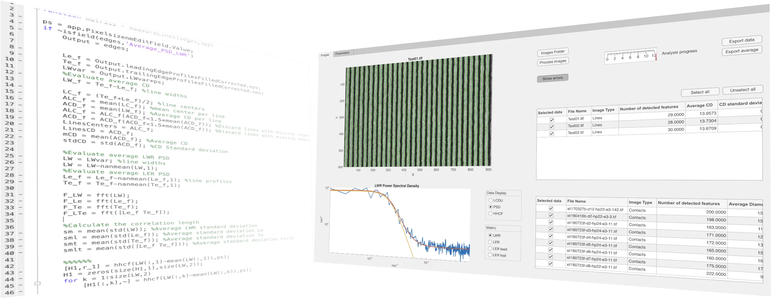771x298 pixels.
Task: Click the Analysis progress gauge
Action: coord(630,56)
